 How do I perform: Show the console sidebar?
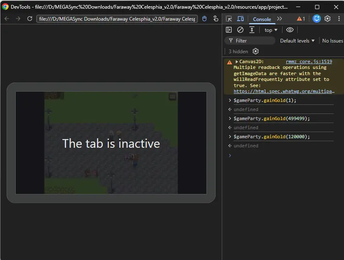pos(229,30)
